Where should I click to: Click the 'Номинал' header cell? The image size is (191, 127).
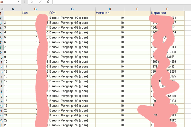110,13
